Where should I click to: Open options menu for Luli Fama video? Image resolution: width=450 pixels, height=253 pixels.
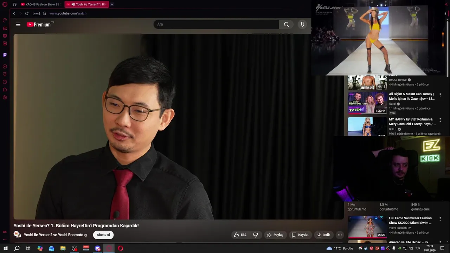440,219
